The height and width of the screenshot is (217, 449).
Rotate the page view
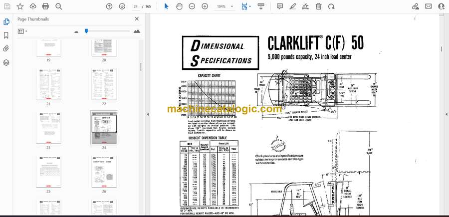pyautogui.click(x=331, y=6)
